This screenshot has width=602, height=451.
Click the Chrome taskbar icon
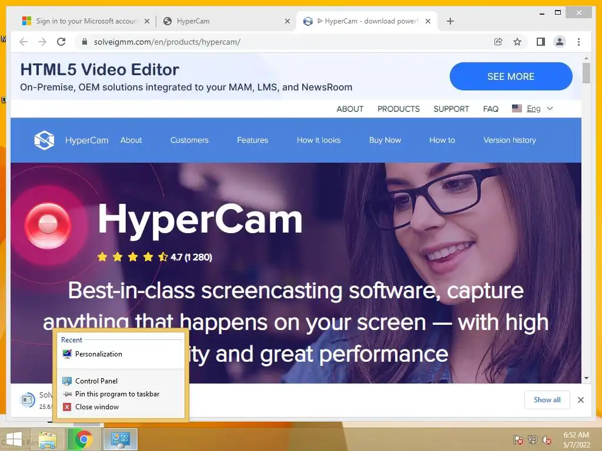pos(83,439)
